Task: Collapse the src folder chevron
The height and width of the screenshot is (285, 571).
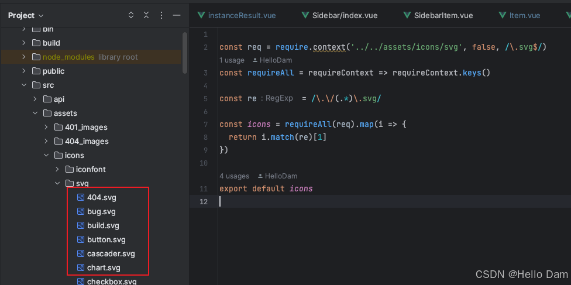Action: pos(23,85)
